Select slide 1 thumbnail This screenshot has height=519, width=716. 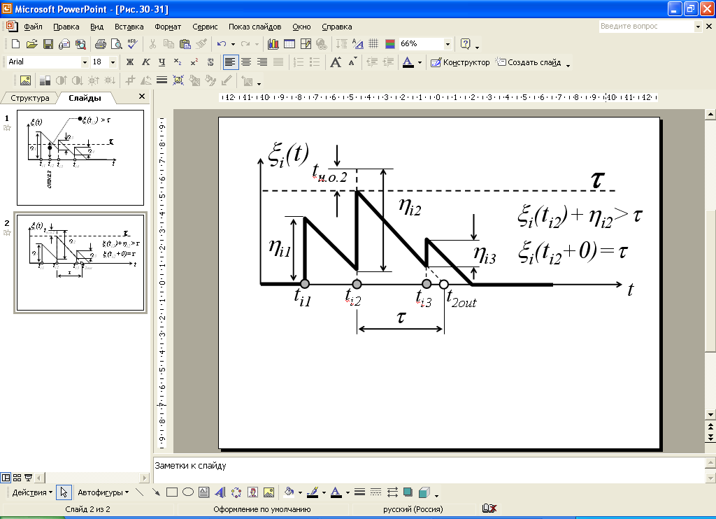[x=80, y=157]
